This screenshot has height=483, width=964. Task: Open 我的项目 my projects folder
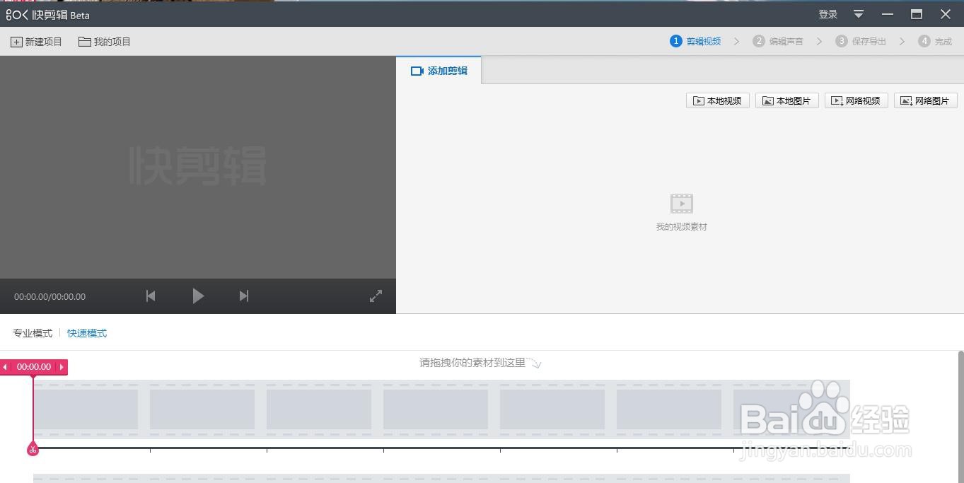coord(105,42)
